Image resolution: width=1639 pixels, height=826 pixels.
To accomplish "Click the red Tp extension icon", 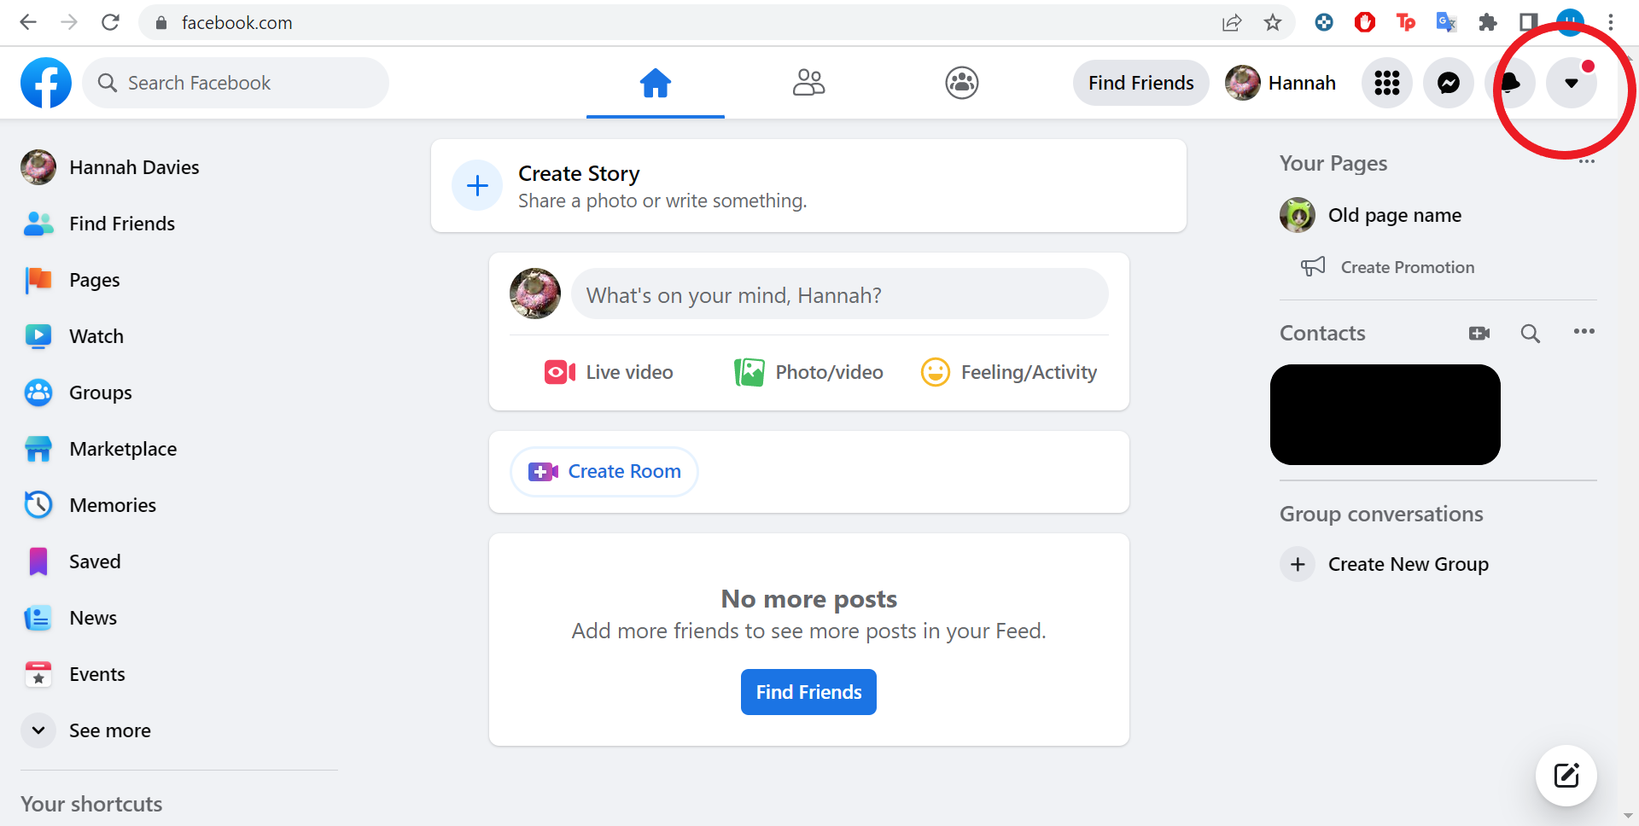I will click(1405, 22).
